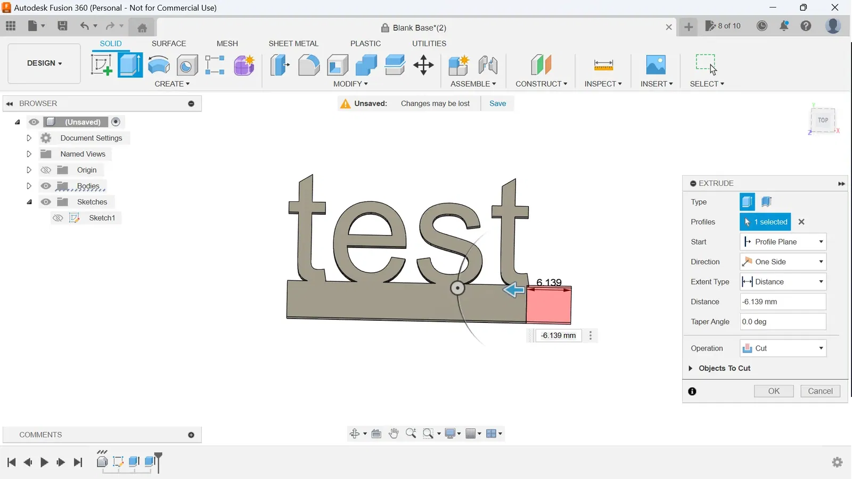852x479 pixels.
Task: Open the data panel grid icon
Action: (11, 26)
